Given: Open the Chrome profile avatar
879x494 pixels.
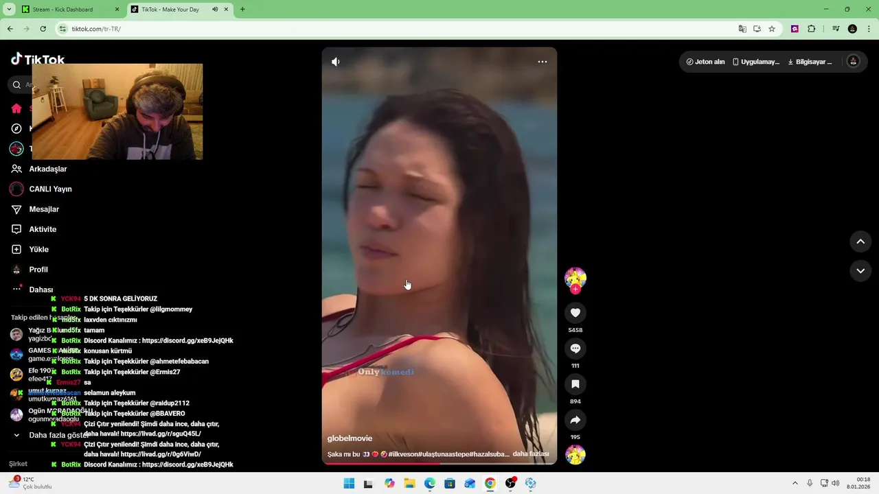Looking at the screenshot, I should click(x=852, y=29).
